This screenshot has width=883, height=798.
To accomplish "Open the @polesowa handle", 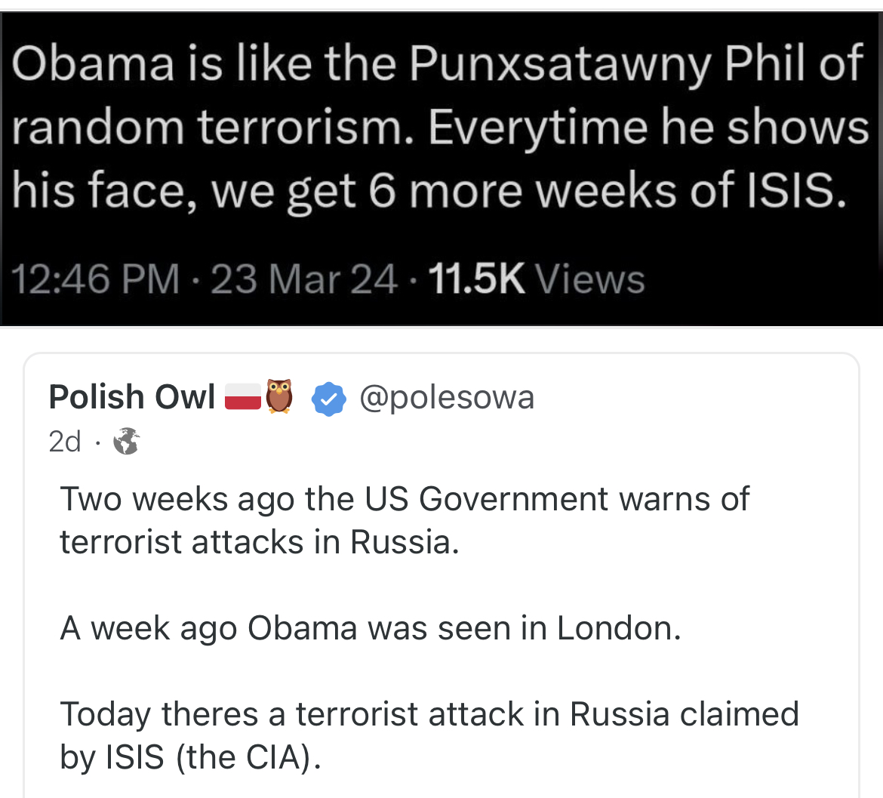I will click(447, 397).
